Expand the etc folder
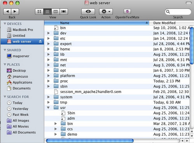Image resolution: width=194 pixels, height=143 pixels. coord(49,38)
